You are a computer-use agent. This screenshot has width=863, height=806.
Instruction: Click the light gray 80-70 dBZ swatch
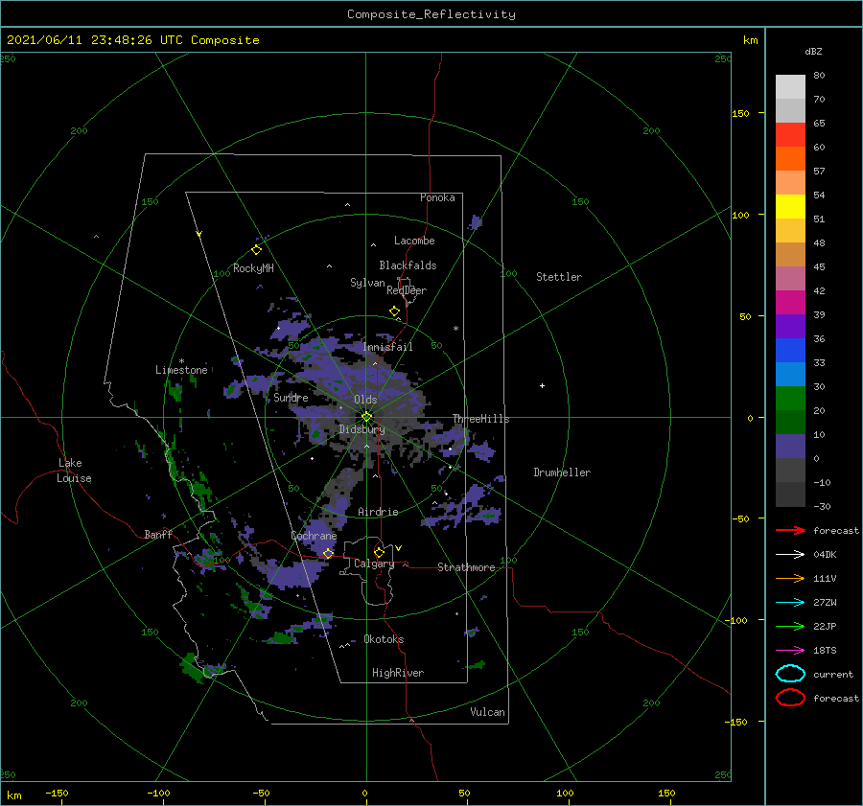point(790,87)
